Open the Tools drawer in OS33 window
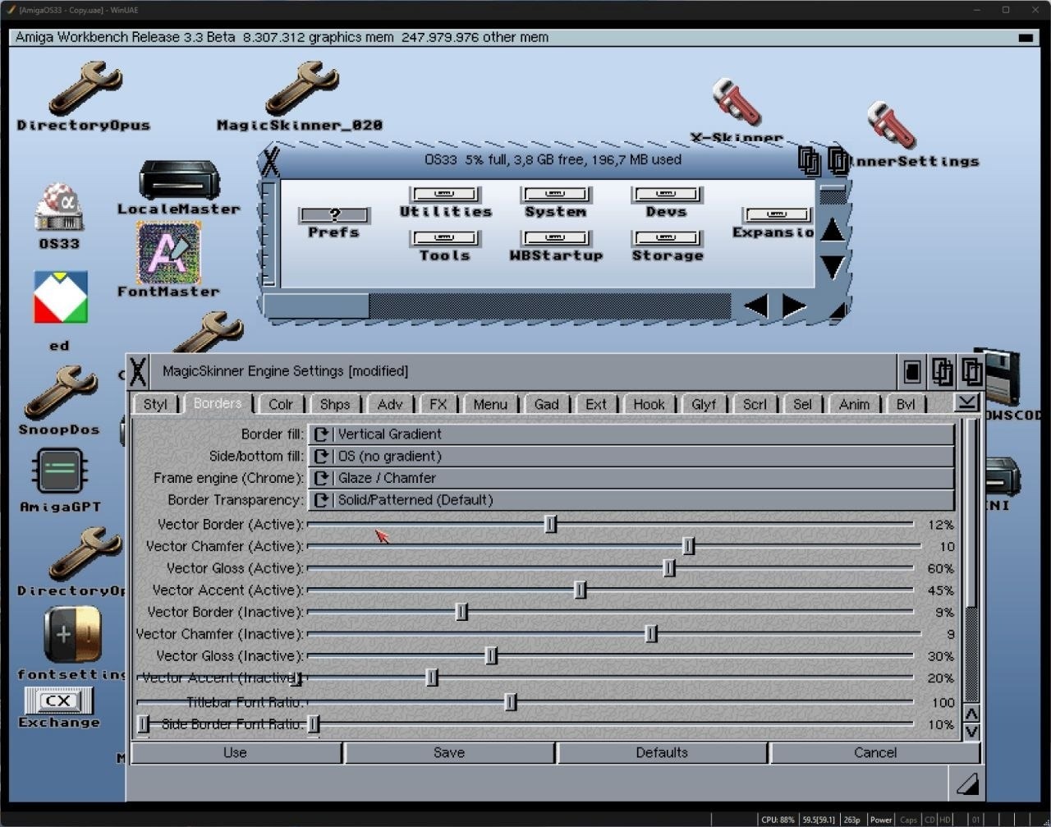1051x827 pixels. pos(445,238)
